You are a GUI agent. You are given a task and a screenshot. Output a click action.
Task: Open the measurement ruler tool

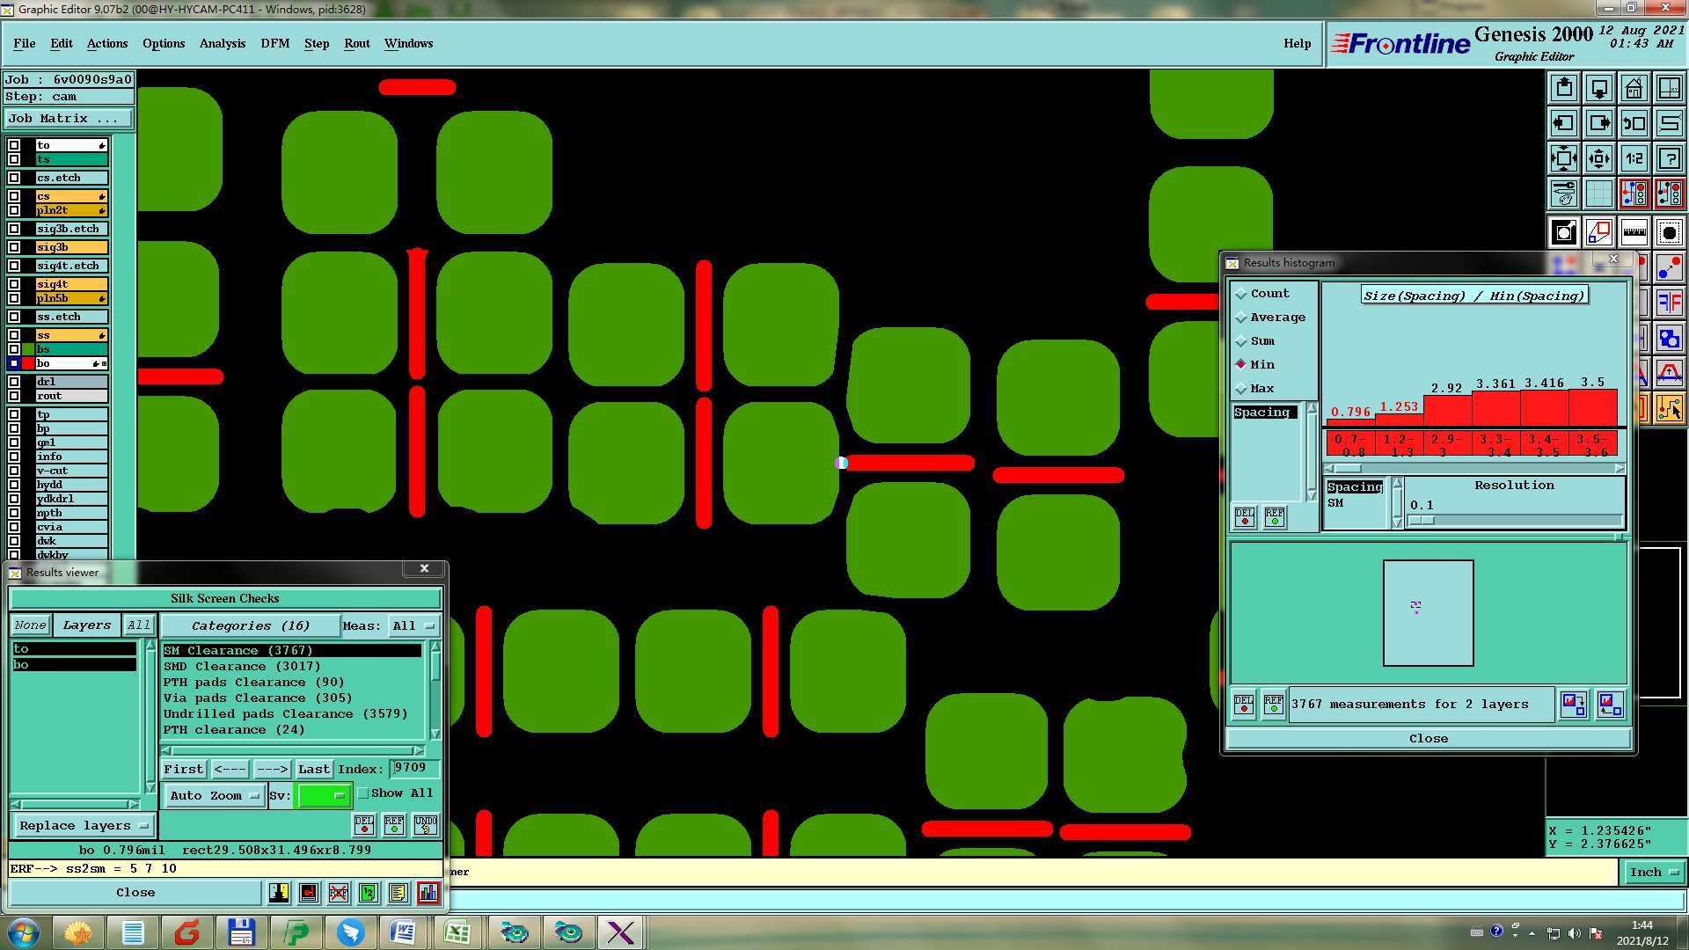coord(1634,233)
